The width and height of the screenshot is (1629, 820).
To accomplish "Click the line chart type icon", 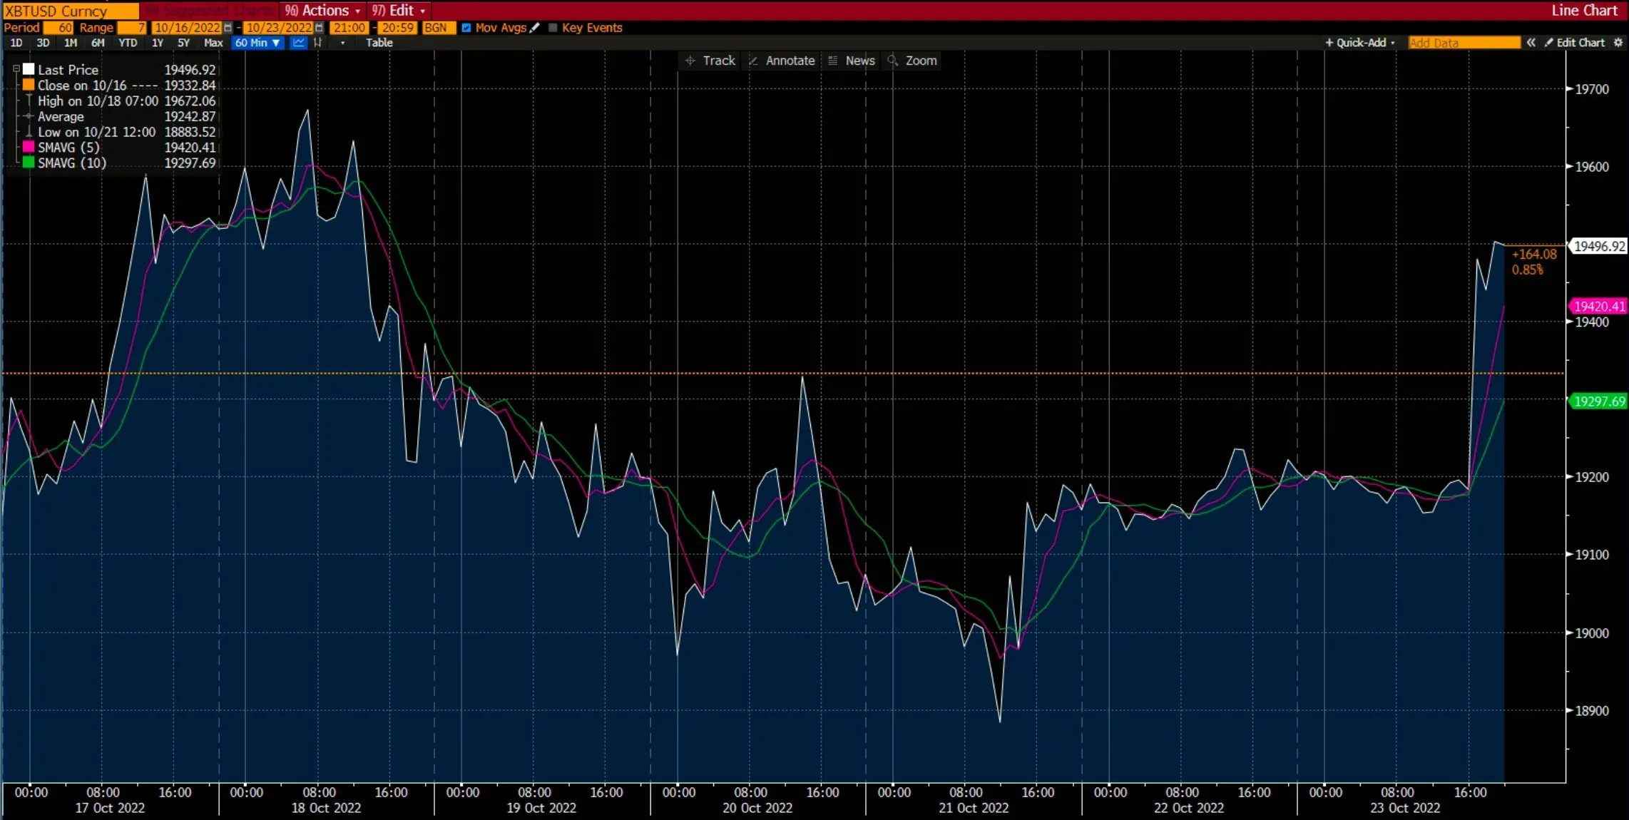I will 298,43.
